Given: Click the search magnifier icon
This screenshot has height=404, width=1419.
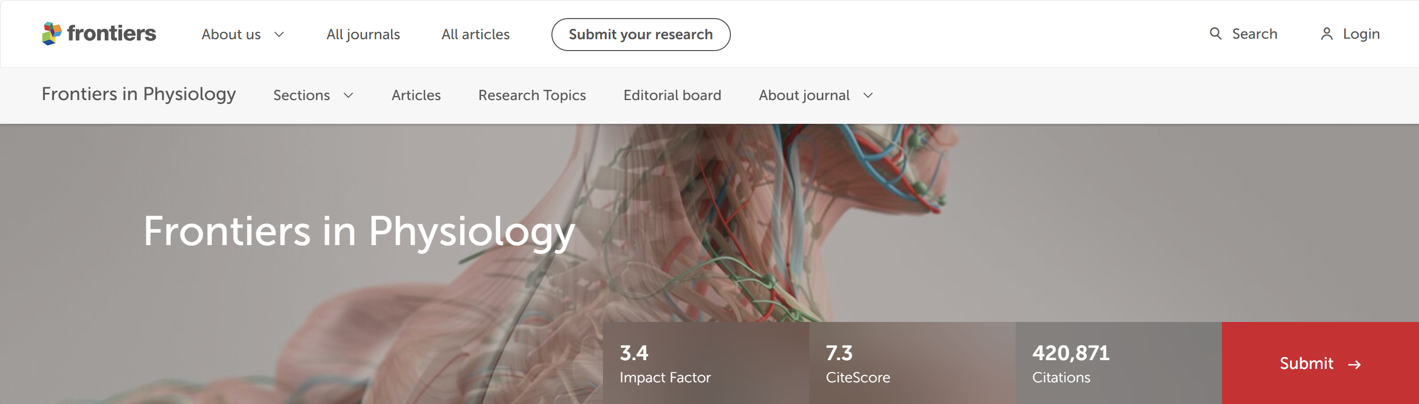Looking at the screenshot, I should tap(1215, 34).
